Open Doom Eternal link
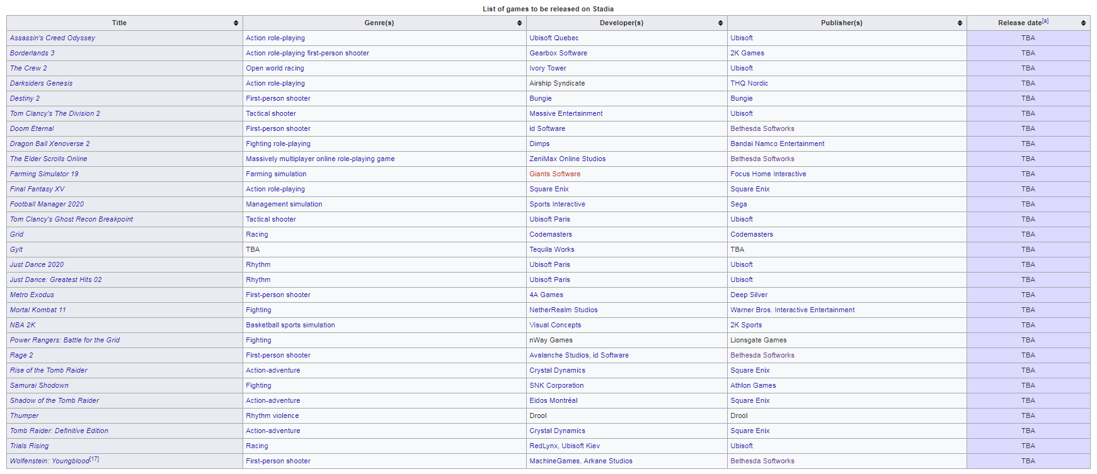The height and width of the screenshot is (474, 1097). click(32, 128)
